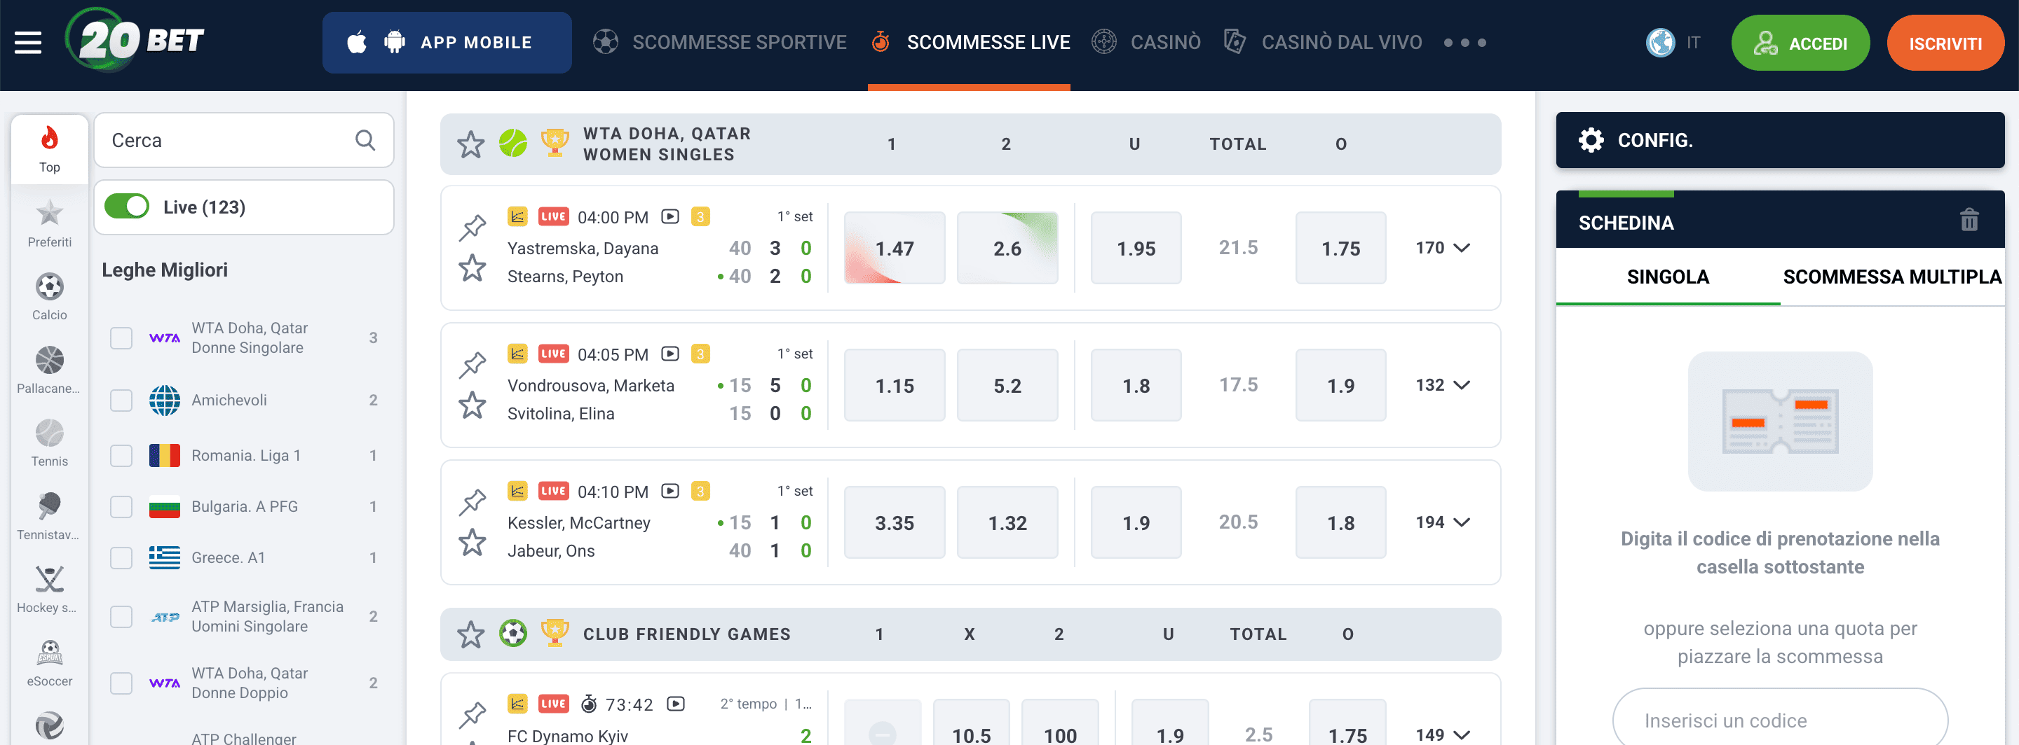The width and height of the screenshot is (2019, 745).
Task: Expand the 170 extra markets for Yastremska match
Action: tap(1444, 248)
